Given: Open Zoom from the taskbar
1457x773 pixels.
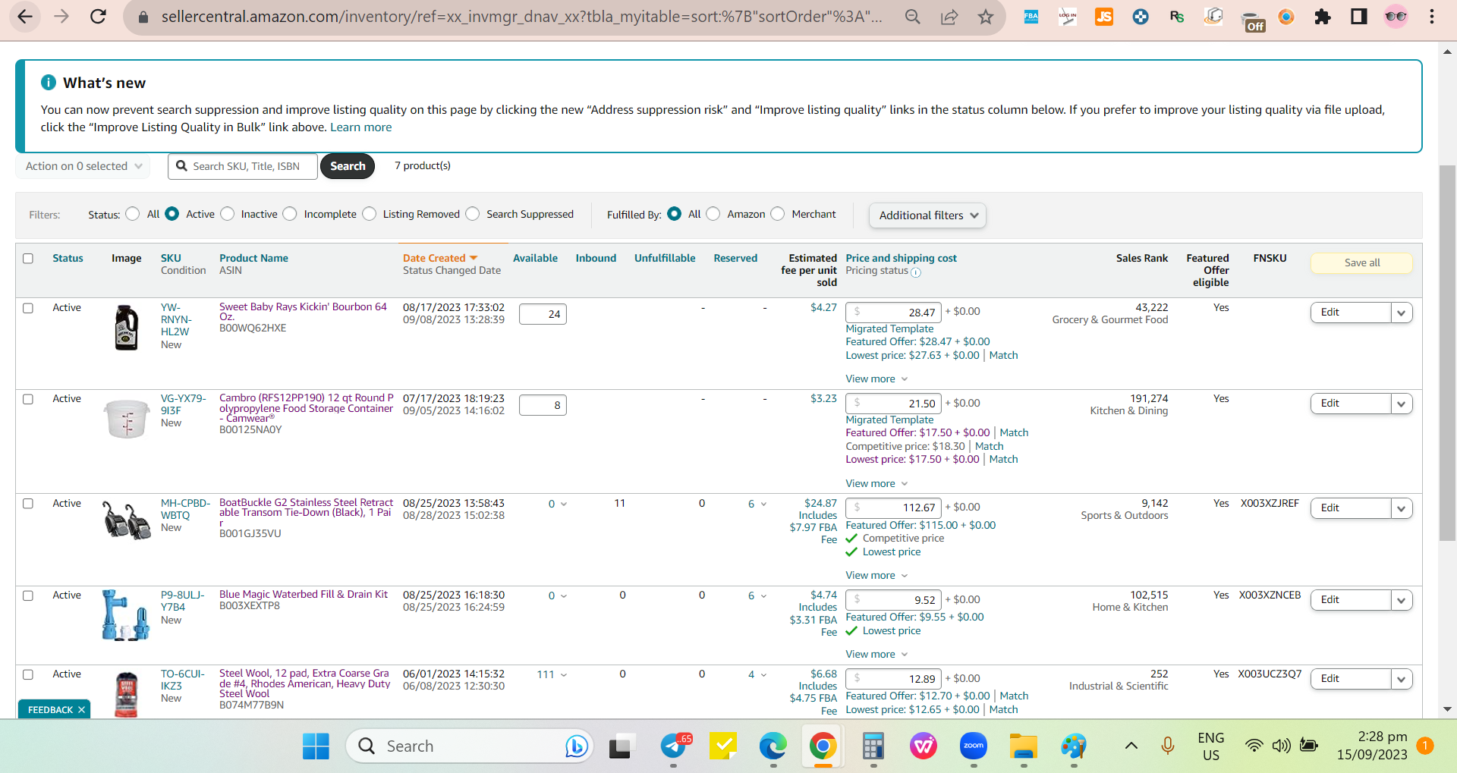Looking at the screenshot, I should [974, 746].
